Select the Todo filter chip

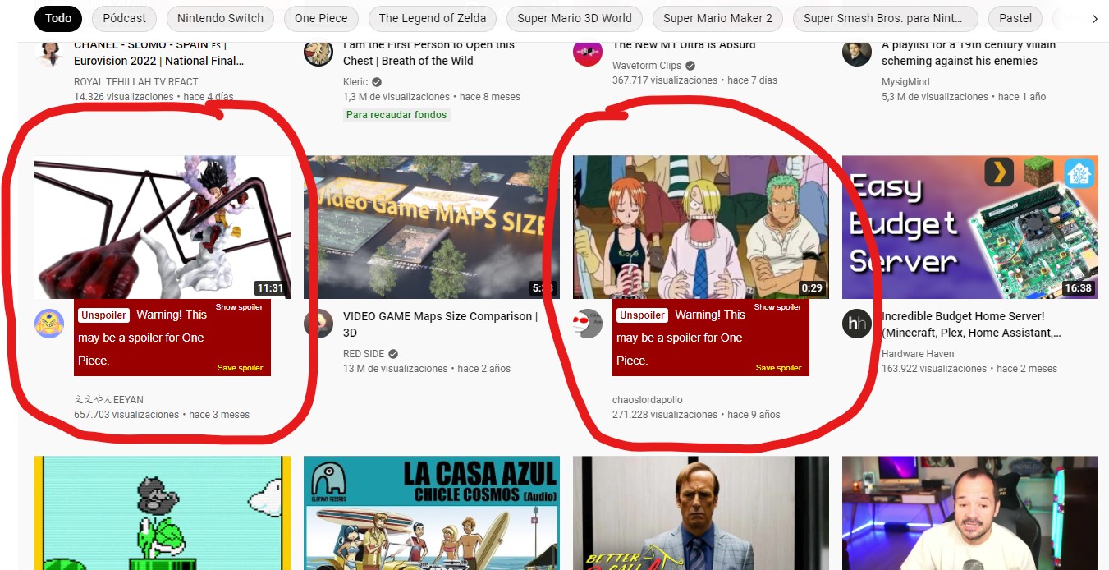pyautogui.click(x=58, y=18)
